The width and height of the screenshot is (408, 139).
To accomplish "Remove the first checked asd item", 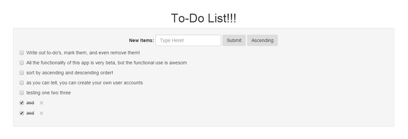I will (41, 103).
